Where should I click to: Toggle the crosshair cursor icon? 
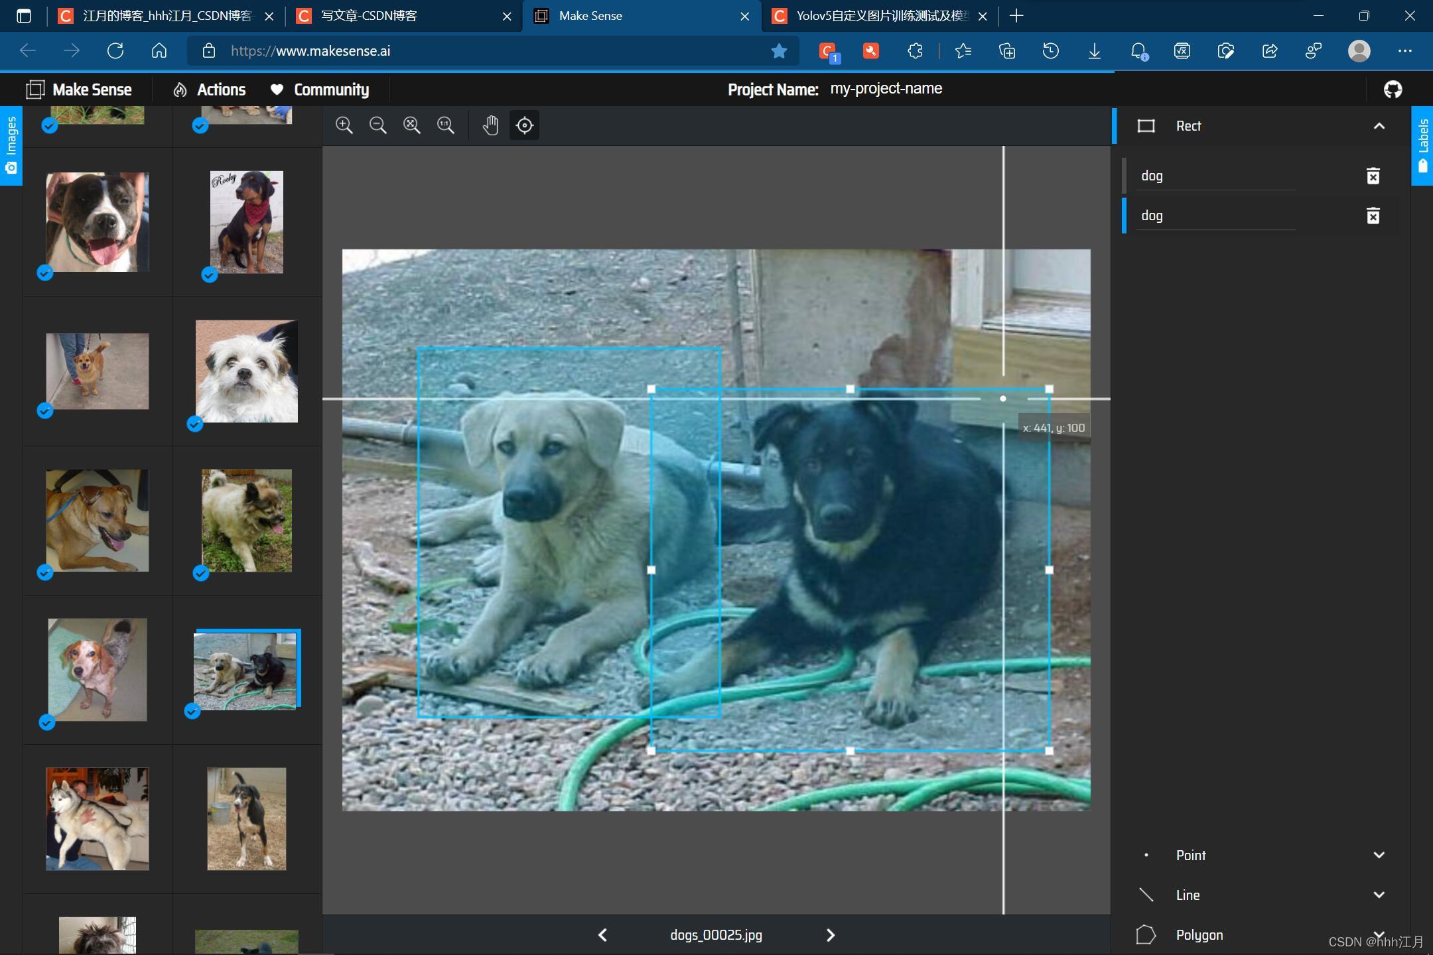coord(525,125)
